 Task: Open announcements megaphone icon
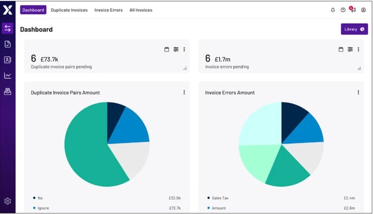[353, 10]
